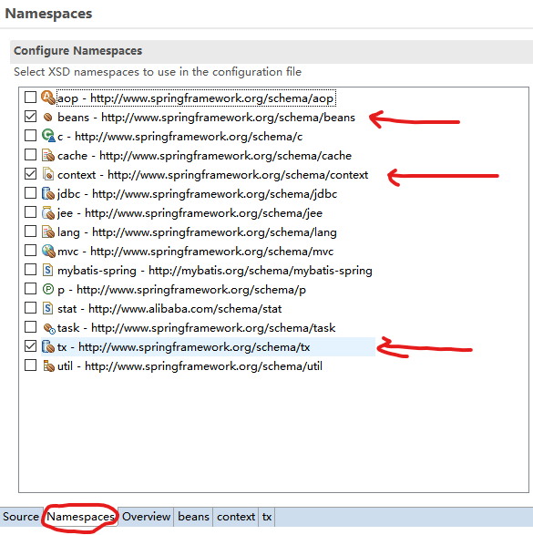Tick the util namespace checkbox
The height and width of the screenshot is (535, 533).
pos(30,365)
